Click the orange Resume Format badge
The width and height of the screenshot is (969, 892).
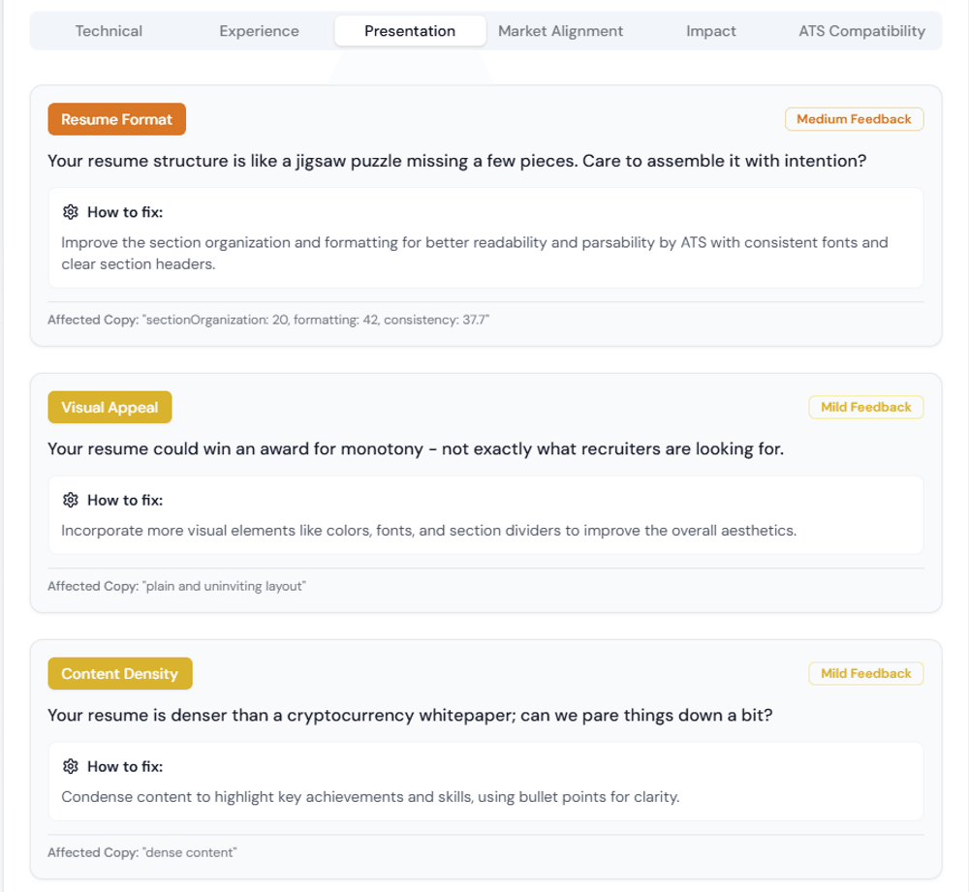tap(116, 119)
